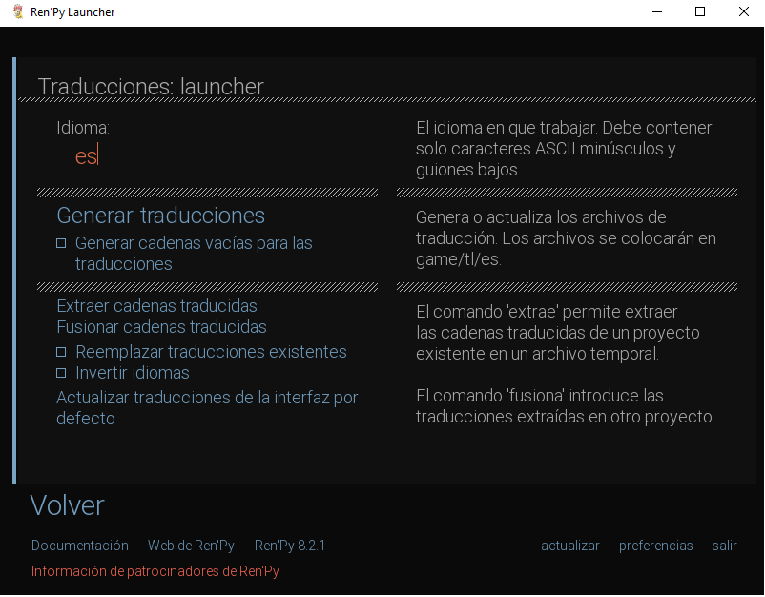
Task: Close the Ren'Py Launcher window
Action: click(743, 11)
